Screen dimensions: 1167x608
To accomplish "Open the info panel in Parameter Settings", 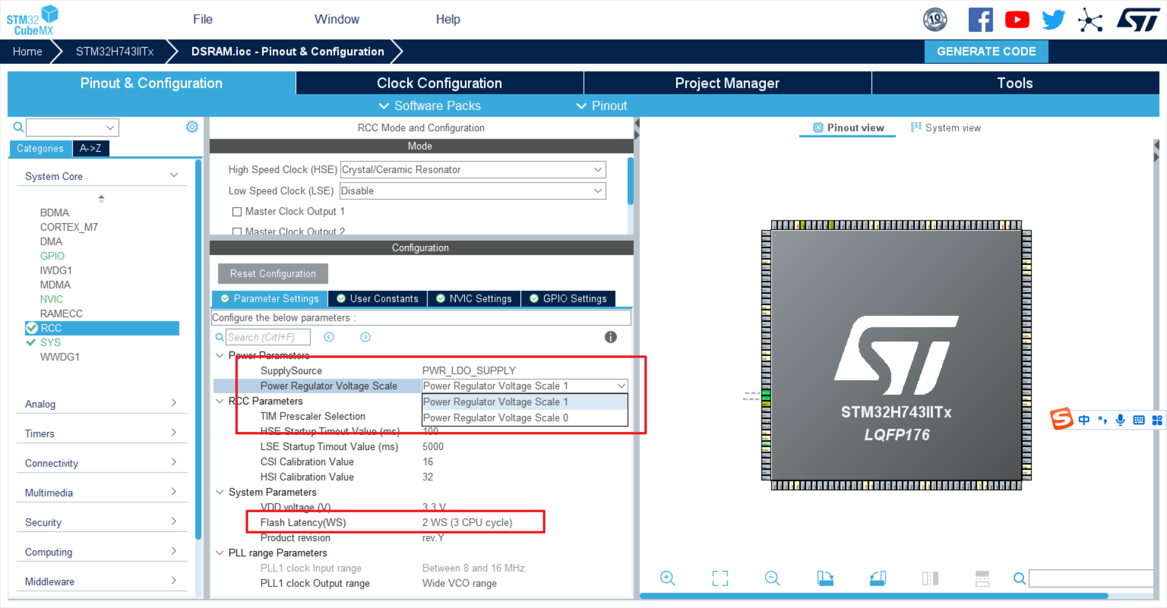I will (611, 337).
